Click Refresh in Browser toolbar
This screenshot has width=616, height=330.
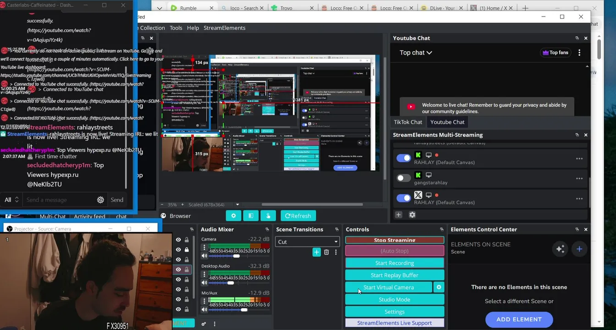(298, 216)
